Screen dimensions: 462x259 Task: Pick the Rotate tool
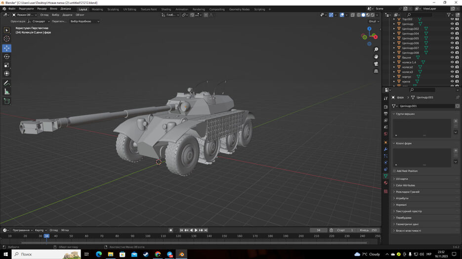tap(7, 57)
